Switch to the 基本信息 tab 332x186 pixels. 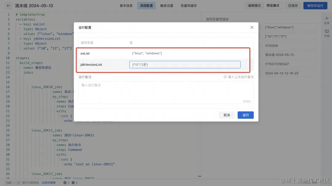pos(126,6)
